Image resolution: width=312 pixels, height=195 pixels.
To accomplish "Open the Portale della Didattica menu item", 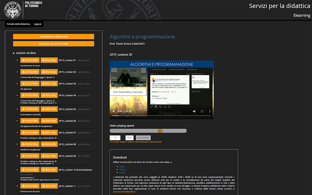I will (x=18, y=24).
